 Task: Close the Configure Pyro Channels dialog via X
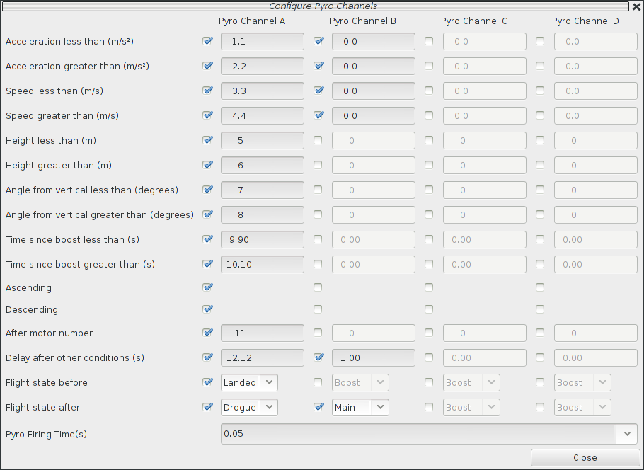pos(636,6)
